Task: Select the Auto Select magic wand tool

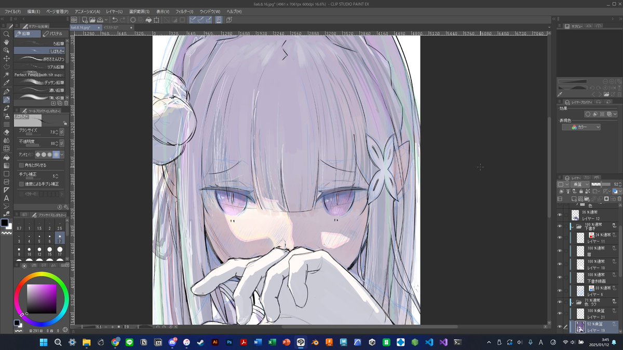Action: (6, 75)
